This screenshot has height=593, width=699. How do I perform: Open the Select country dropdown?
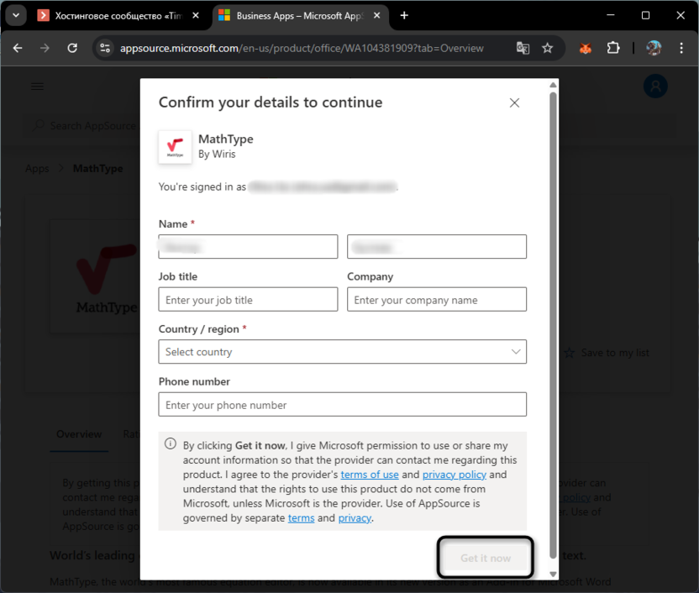pos(343,352)
